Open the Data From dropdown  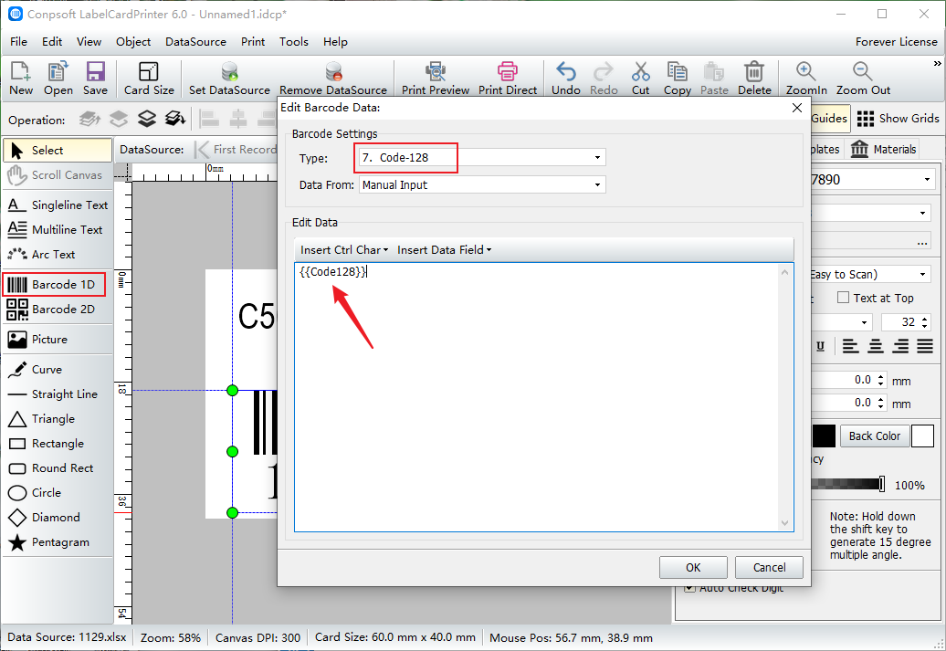597,184
